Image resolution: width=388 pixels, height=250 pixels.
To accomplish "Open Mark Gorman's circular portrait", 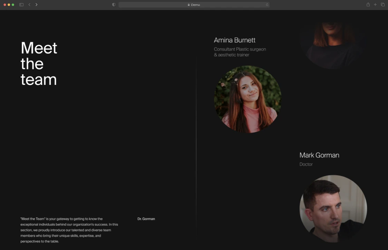I will click(x=333, y=209).
